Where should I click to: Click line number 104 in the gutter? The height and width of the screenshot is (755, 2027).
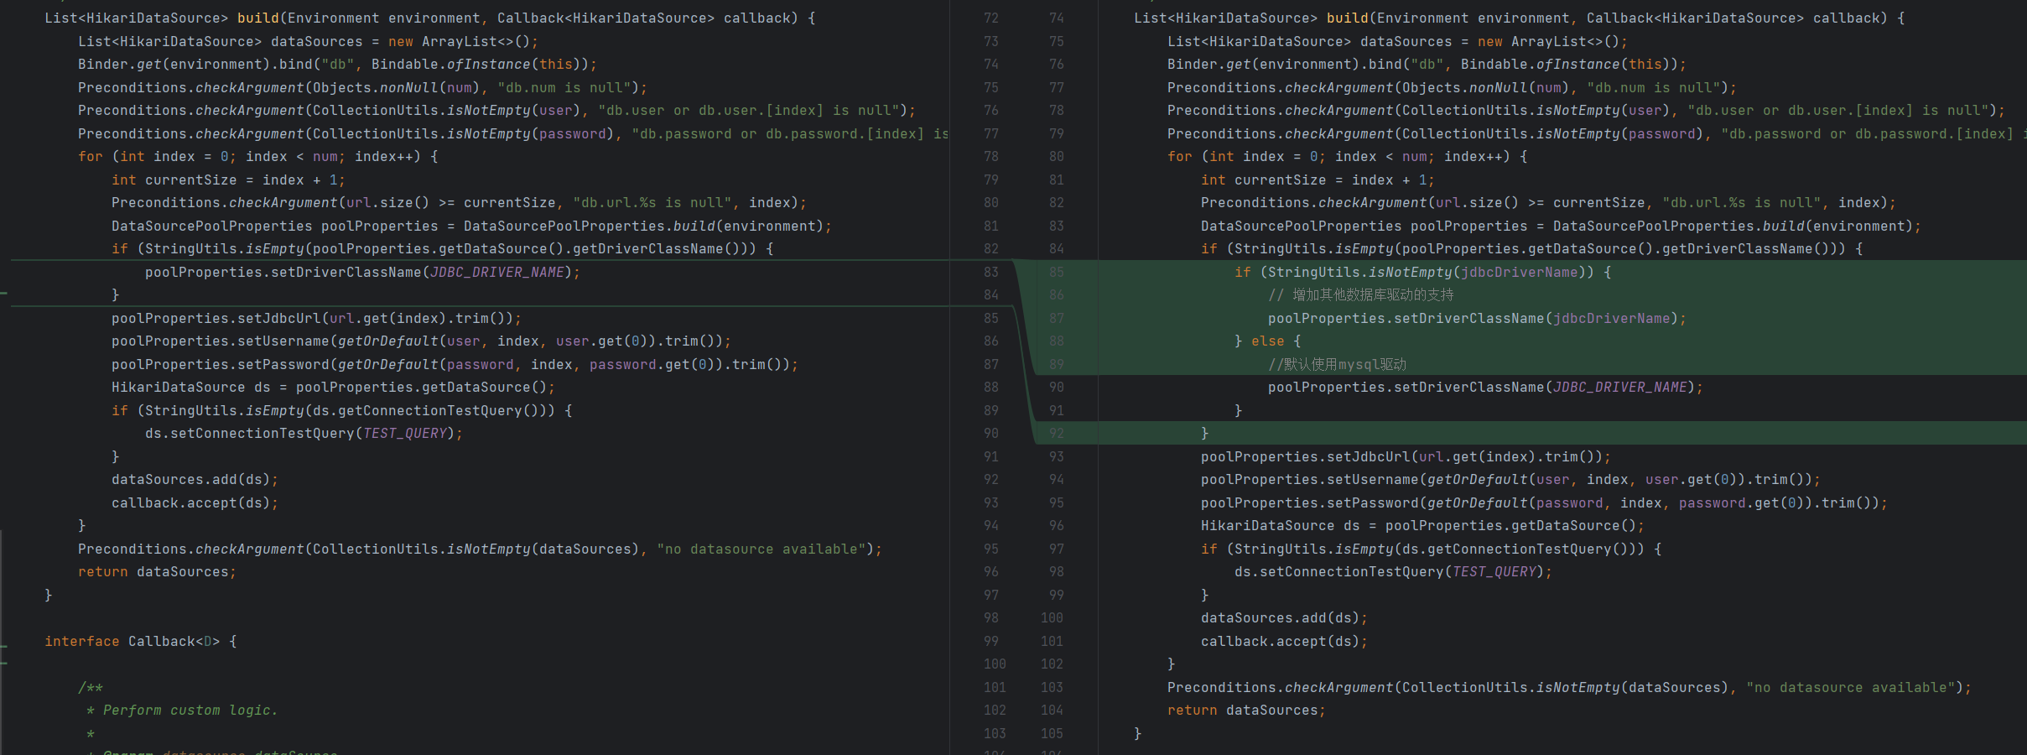point(1052,711)
